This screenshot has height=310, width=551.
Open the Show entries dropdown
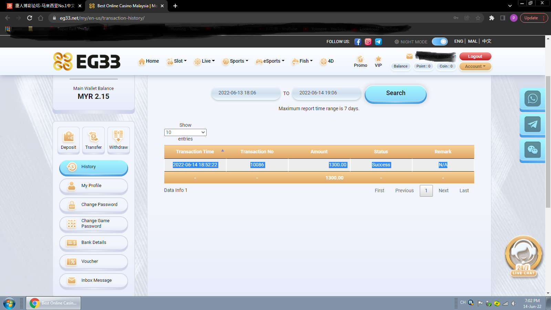pos(185,132)
